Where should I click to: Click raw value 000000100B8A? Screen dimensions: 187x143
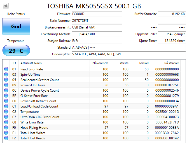tap(167, 128)
